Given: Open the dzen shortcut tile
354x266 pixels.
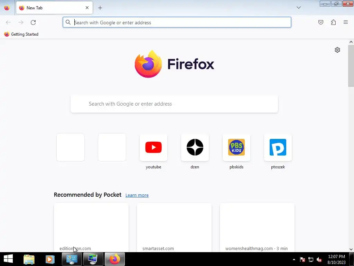Looking at the screenshot, I should [195, 147].
